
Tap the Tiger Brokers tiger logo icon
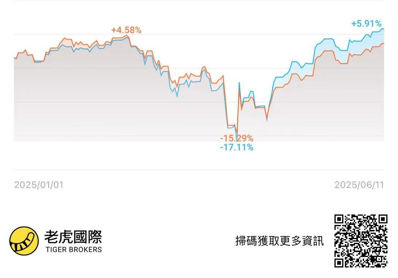pyautogui.click(x=24, y=241)
